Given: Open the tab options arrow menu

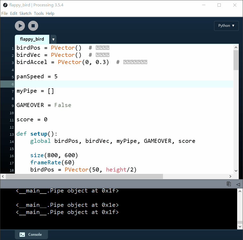Looking at the screenshot, I should pyautogui.click(x=53, y=40).
